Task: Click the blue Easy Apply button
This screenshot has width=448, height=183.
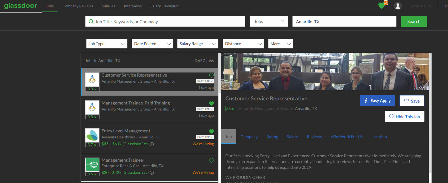Action: (378, 101)
